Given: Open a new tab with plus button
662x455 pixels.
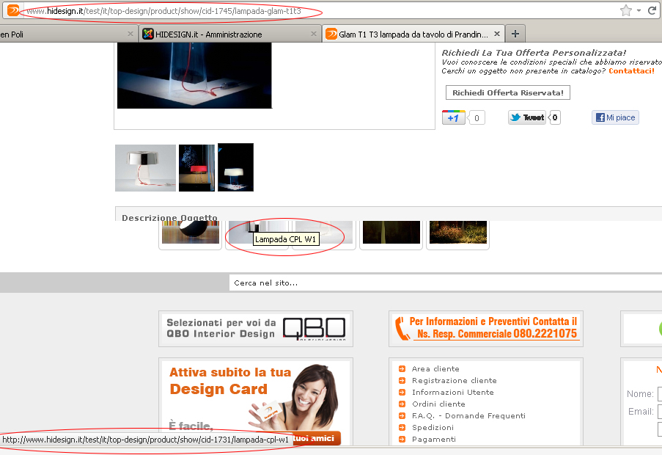Looking at the screenshot, I should [x=515, y=34].
